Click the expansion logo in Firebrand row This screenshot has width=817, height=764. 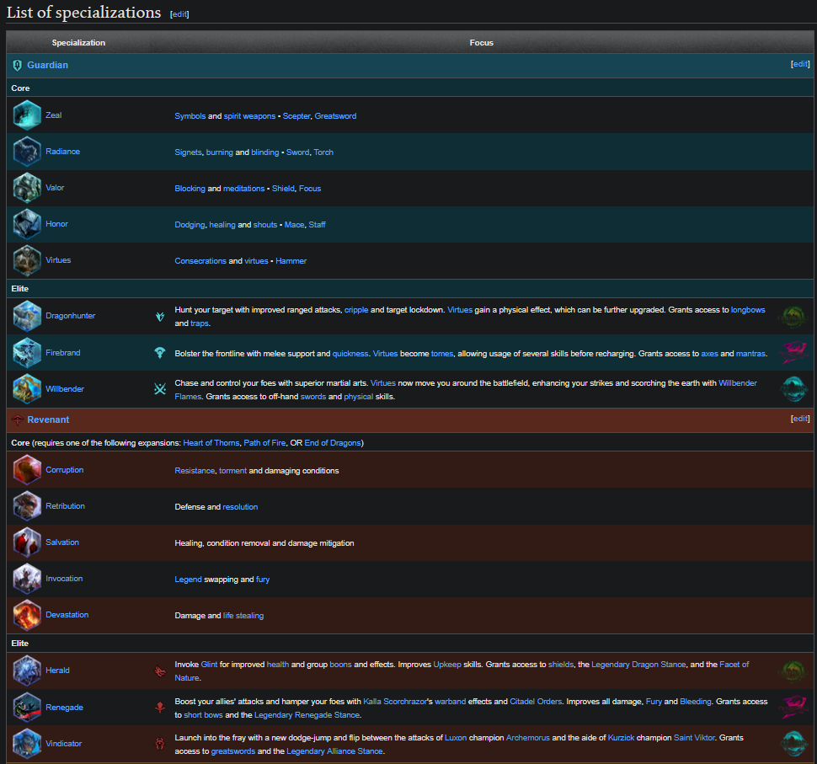793,353
